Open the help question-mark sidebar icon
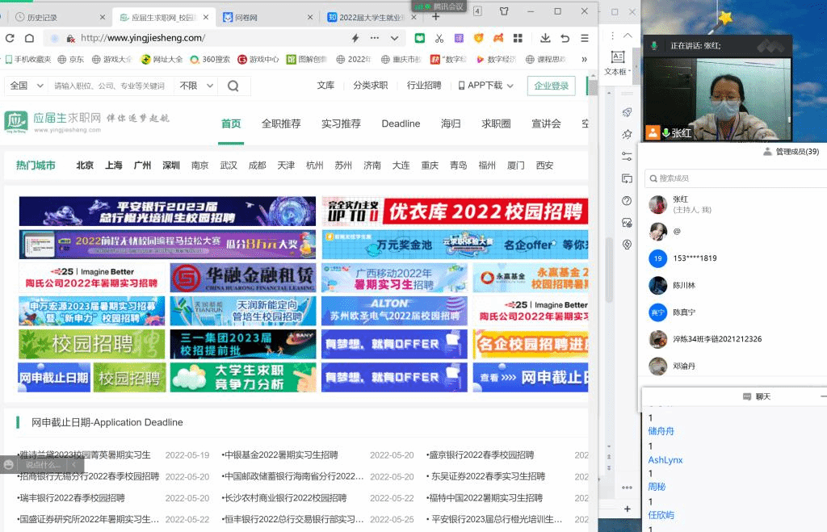Screen dimensions: 827x532 [627, 200]
